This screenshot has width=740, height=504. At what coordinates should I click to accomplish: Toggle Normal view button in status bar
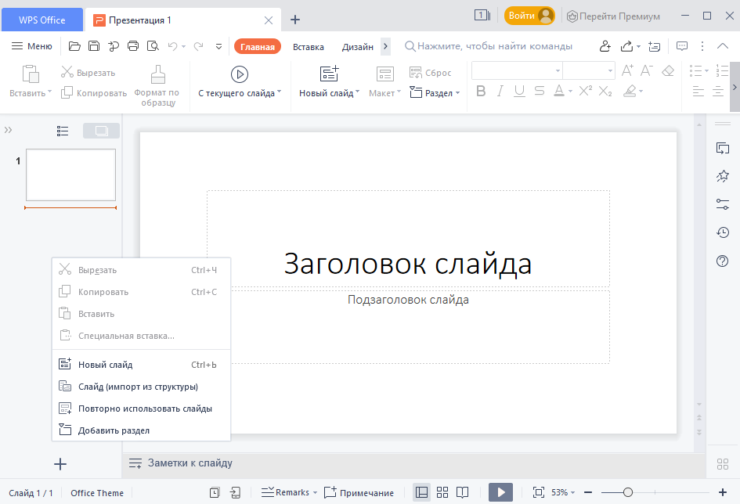(x=422, y=492)
